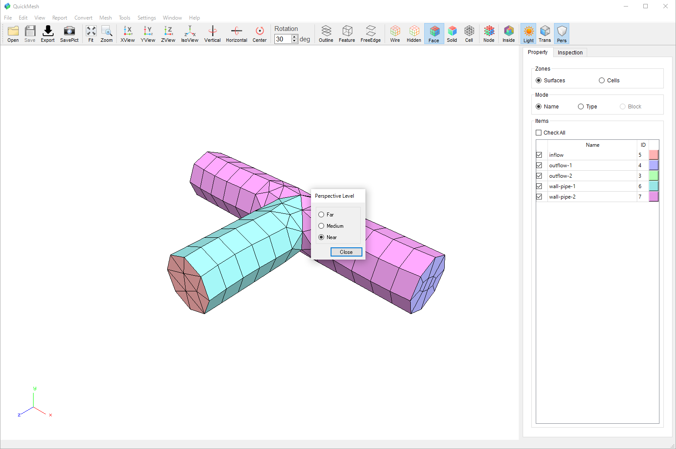Open the Help menu
This screenshot has height=449, width=676.
[x=194, y=18]
